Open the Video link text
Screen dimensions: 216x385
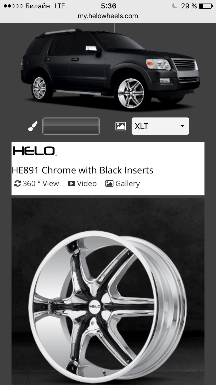click(87, 184)
